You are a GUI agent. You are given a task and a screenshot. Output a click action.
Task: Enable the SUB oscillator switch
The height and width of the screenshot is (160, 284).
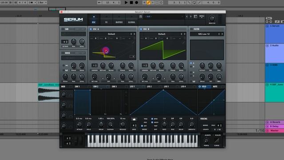pos(63,29)
